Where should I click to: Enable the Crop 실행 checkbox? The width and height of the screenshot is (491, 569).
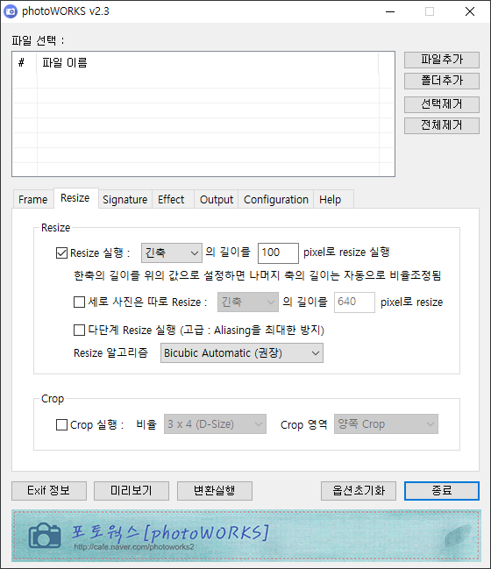61,424
